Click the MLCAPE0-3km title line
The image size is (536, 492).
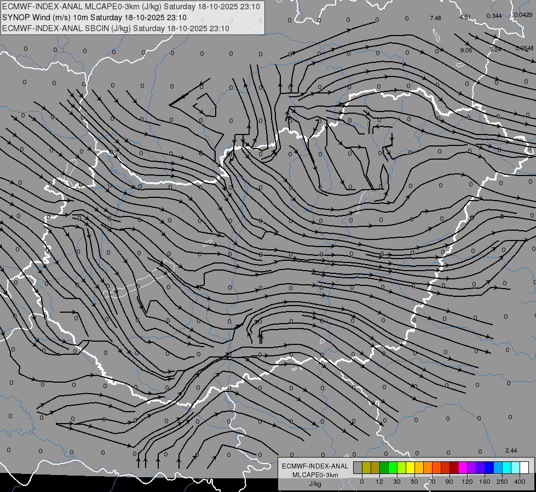(x=131, y=7)
